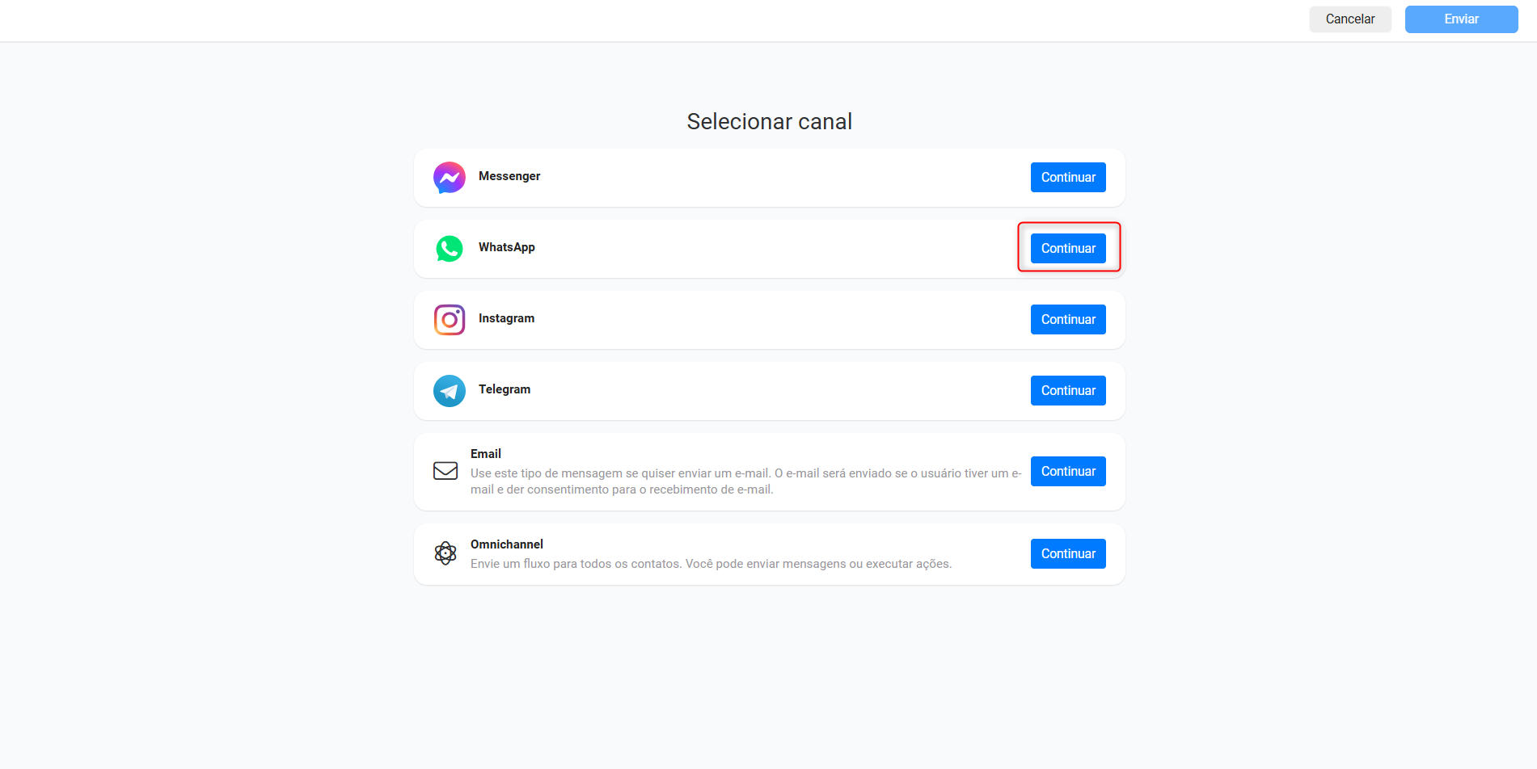The image size is (1537, 769).
Task: Select the Instagram camera icon
Action: 450,320
